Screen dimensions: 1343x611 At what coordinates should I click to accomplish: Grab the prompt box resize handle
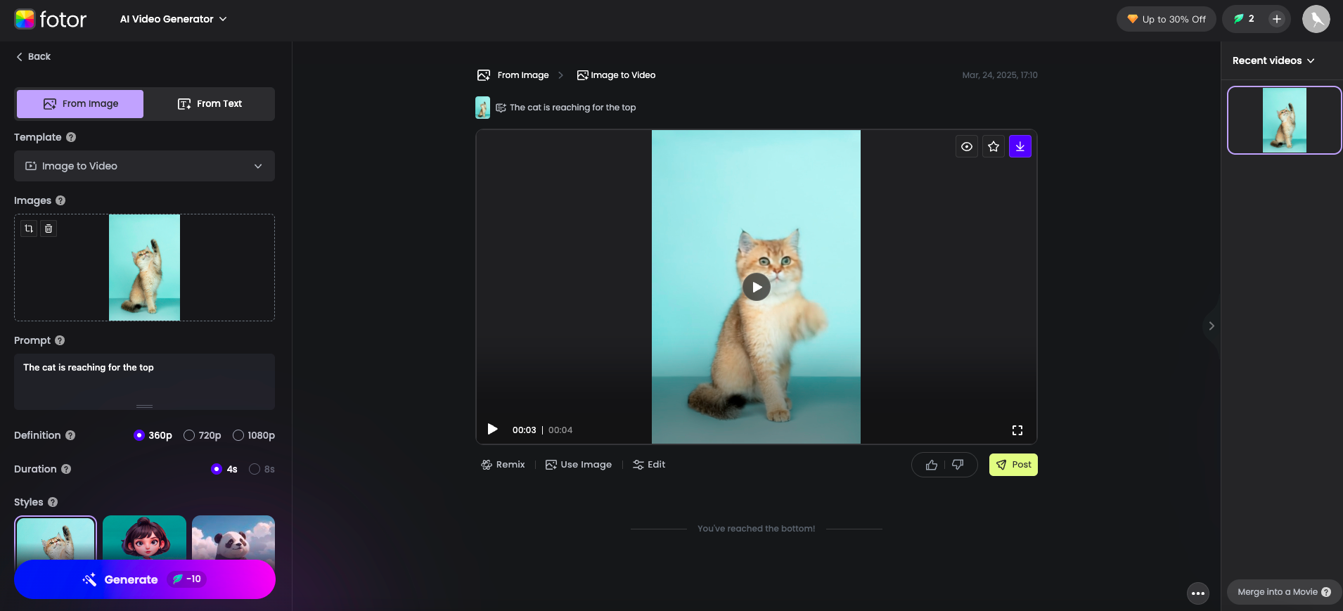[x=144, y=406]
